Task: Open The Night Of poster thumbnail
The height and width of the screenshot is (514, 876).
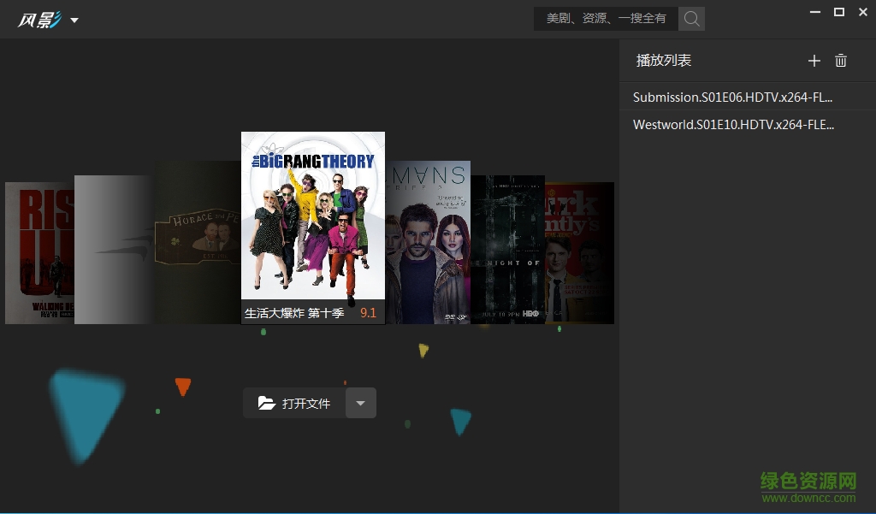Action: [508, 249]
